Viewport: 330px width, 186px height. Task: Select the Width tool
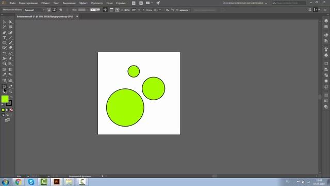point(4,58)
